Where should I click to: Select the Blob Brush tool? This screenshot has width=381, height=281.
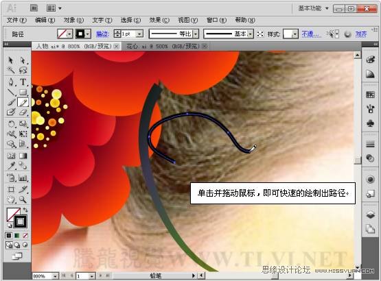pos(11,112)
